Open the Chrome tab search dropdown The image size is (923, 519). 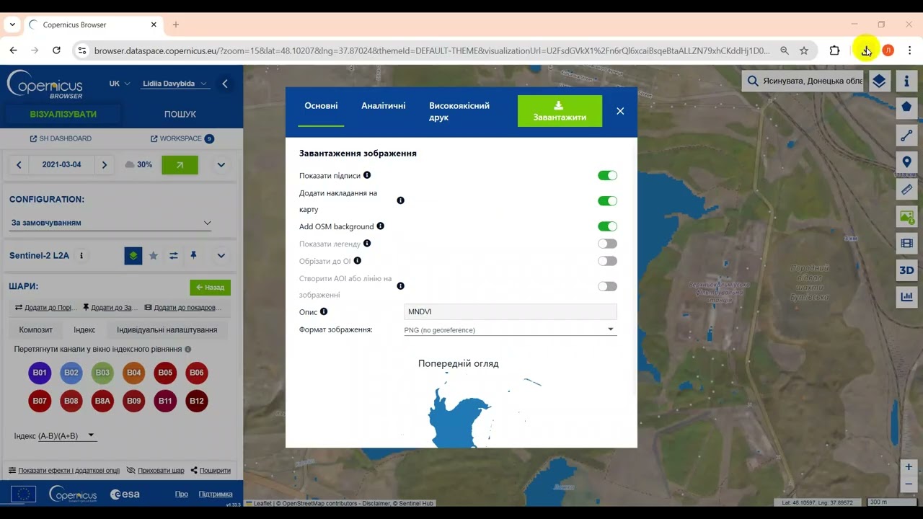coord(12,25)
